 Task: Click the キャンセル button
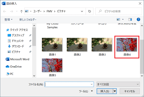click(130, 91)
